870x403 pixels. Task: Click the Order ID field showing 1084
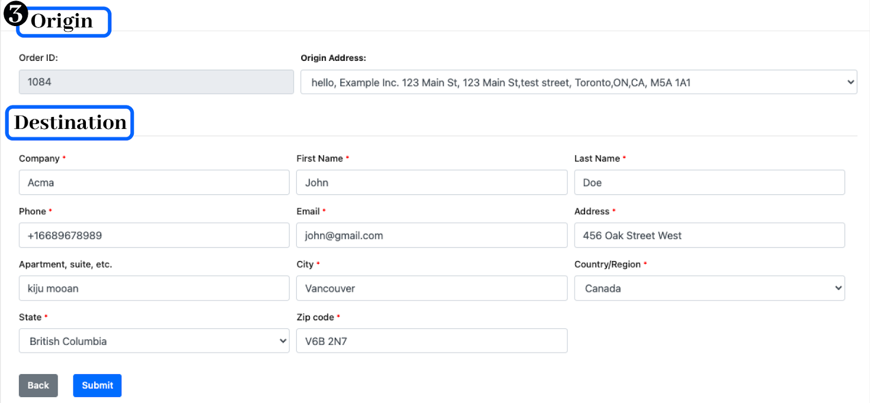(x=156, y=82)
